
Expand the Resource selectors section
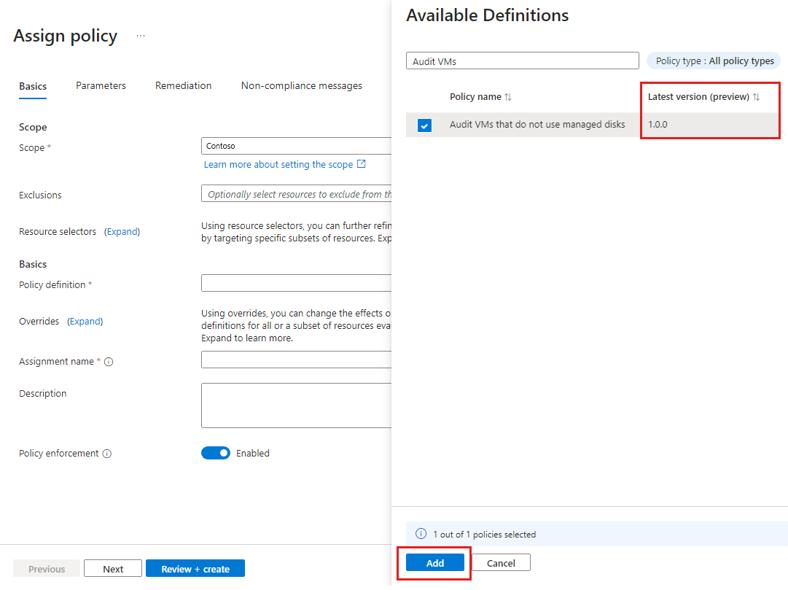(122, 231)
